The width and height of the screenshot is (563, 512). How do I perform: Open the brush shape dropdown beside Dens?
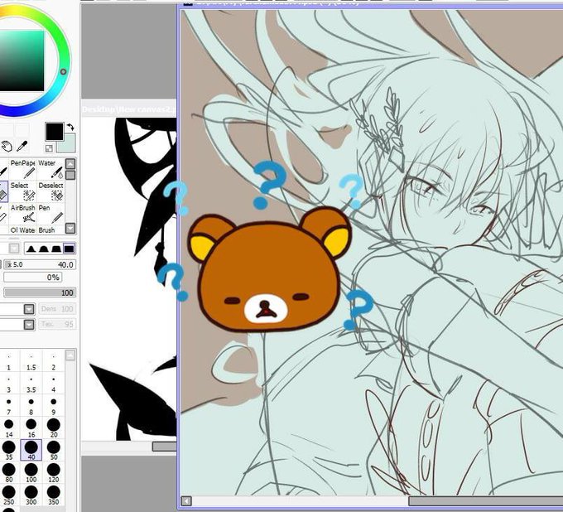29,309
